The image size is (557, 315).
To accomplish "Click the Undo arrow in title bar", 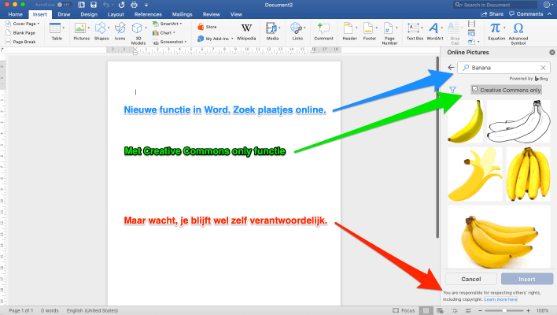I will point(105,5).
